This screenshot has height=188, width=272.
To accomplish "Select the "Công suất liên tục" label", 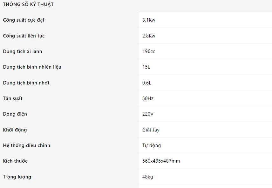I will (x=24, y=36).
